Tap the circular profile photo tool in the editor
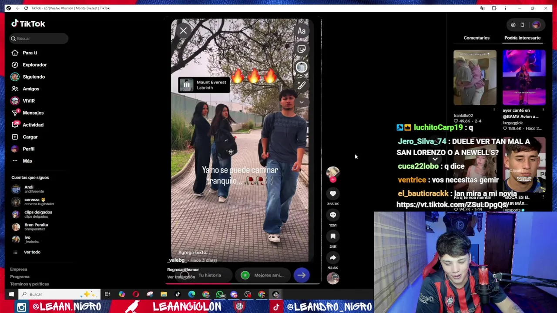Screen dimensions: 557x313 coord(302,67)
